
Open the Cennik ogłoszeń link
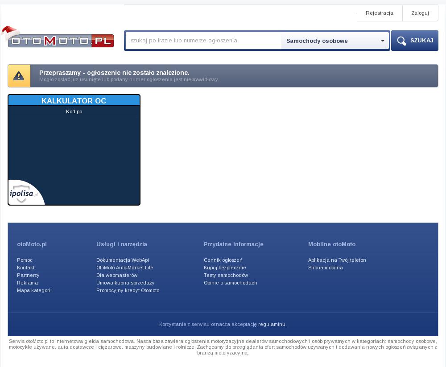pyautogui.click(x=223, y=260)
